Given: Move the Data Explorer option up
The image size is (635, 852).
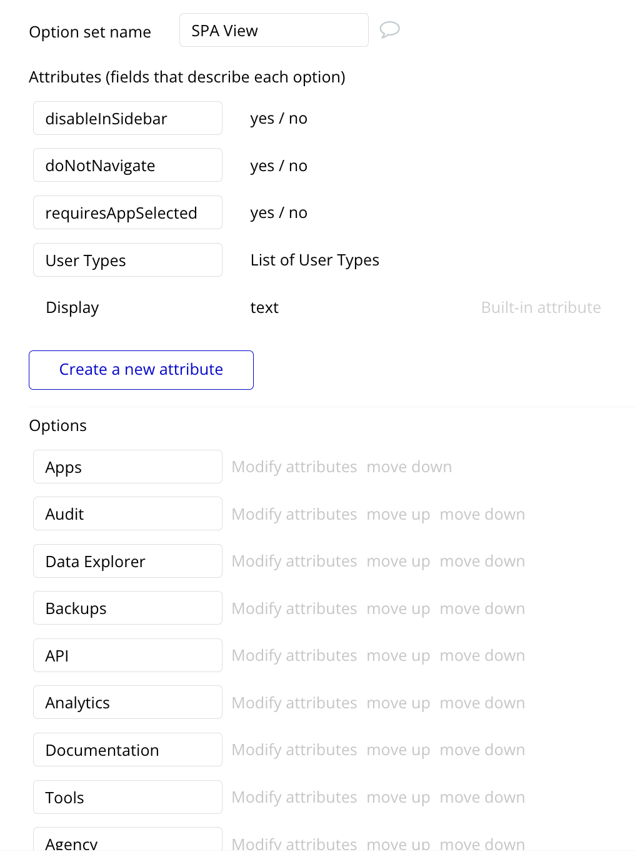Looking at the screenshot, I should tap(398, 562).
